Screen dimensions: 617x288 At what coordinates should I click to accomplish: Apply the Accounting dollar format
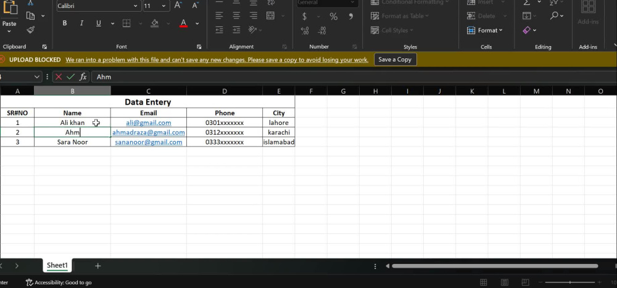(304, 17)
